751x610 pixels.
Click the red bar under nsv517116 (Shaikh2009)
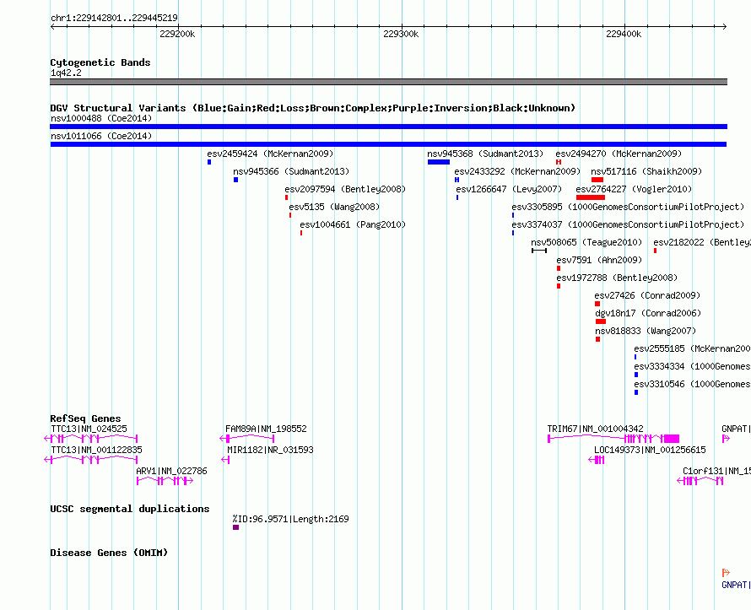(597, 180)
